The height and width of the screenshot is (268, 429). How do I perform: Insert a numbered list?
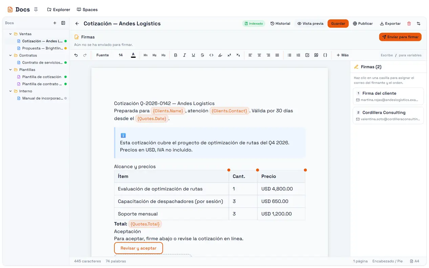(x=298, y=55)
